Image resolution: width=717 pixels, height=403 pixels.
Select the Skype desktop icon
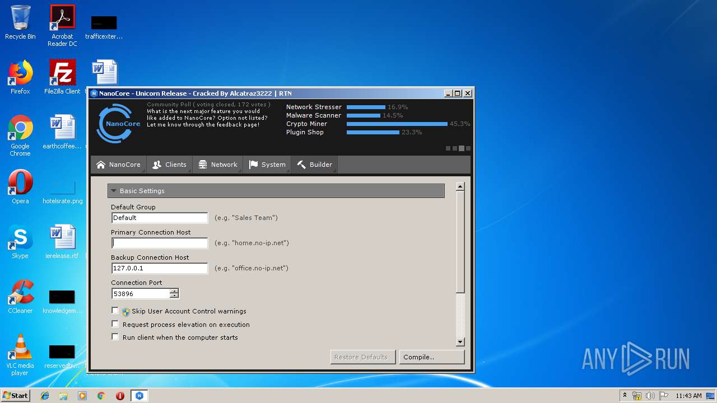tap(20, 242)
